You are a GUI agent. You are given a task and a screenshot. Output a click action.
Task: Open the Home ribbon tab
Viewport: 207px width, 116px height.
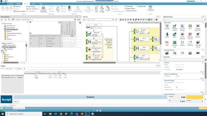point(11,4)
